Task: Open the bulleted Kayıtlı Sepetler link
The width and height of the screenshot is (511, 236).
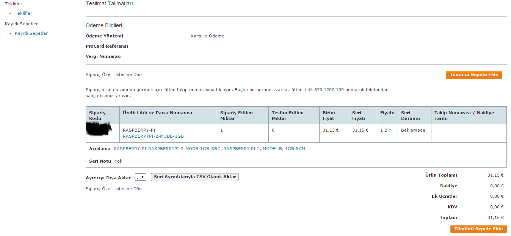Action: coord(31,33)
